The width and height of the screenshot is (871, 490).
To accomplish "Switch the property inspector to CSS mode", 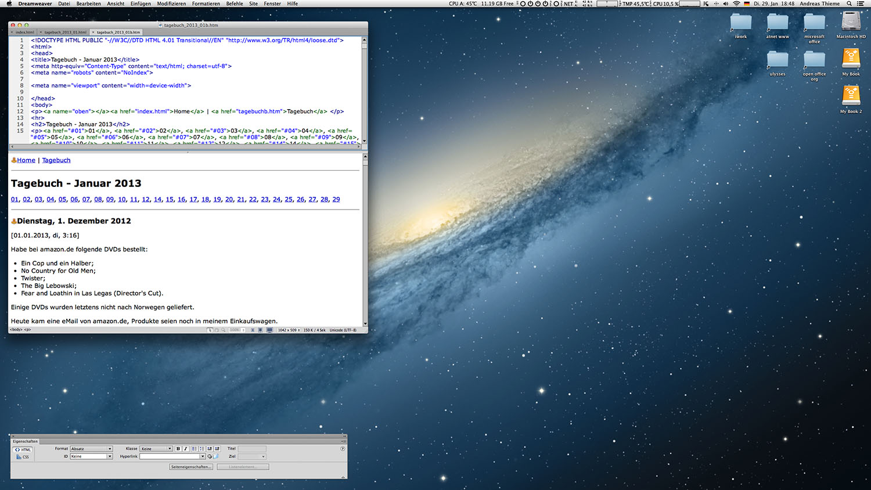I will pyautogui.click(x=23, y=457).
